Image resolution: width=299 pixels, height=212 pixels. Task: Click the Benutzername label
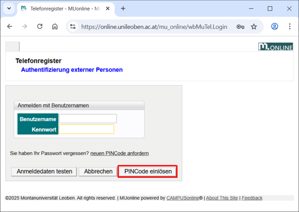coord(38,119)
